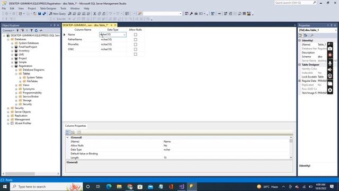Click the Copy toolbar icon
This screenshot has width=339, height=191.
(99, 14)
